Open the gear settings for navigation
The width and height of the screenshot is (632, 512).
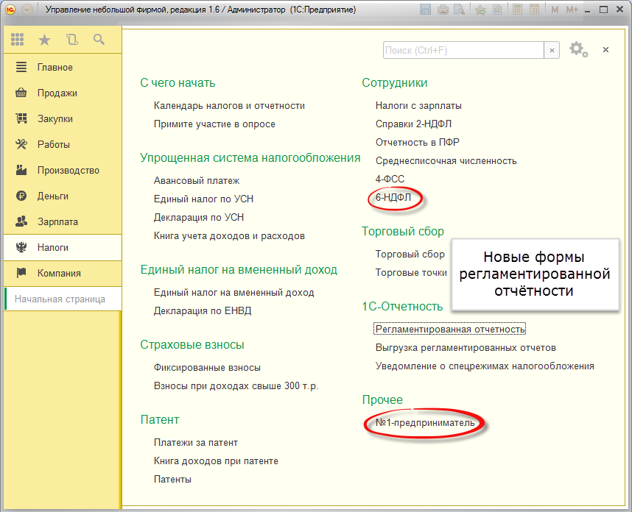click(x=578, y=49)
